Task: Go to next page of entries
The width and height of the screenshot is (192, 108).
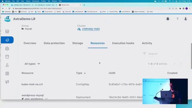Action: tap(181, 64)
